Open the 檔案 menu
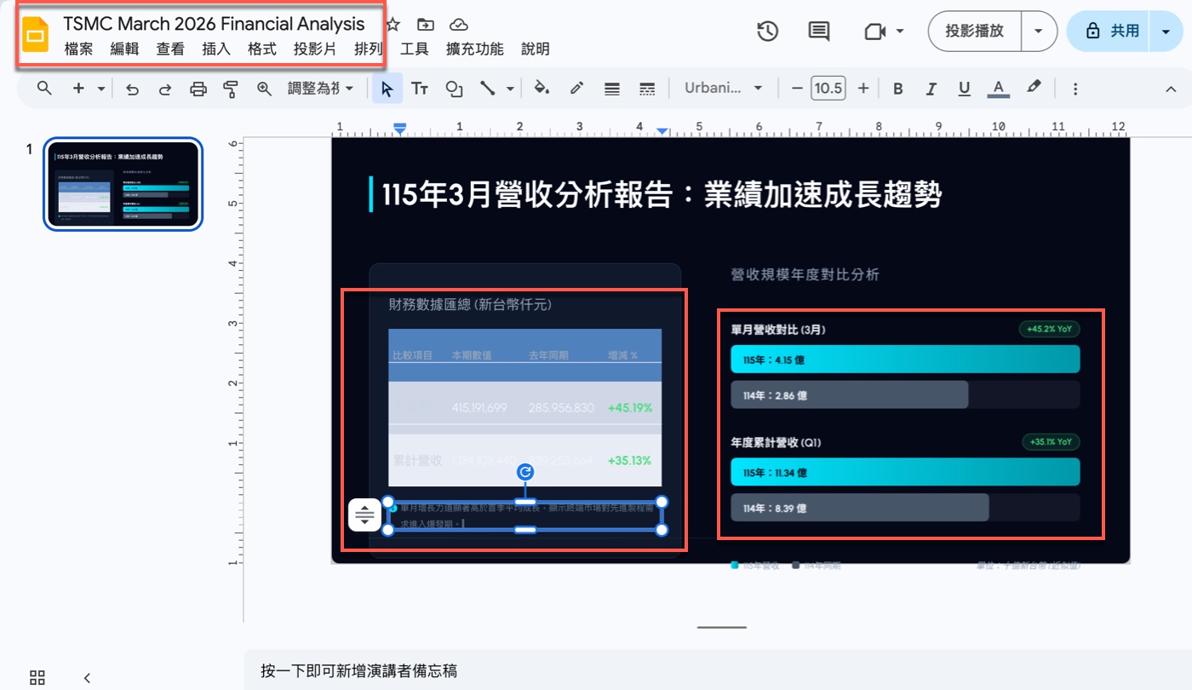1192x690 pixels. 78,49
